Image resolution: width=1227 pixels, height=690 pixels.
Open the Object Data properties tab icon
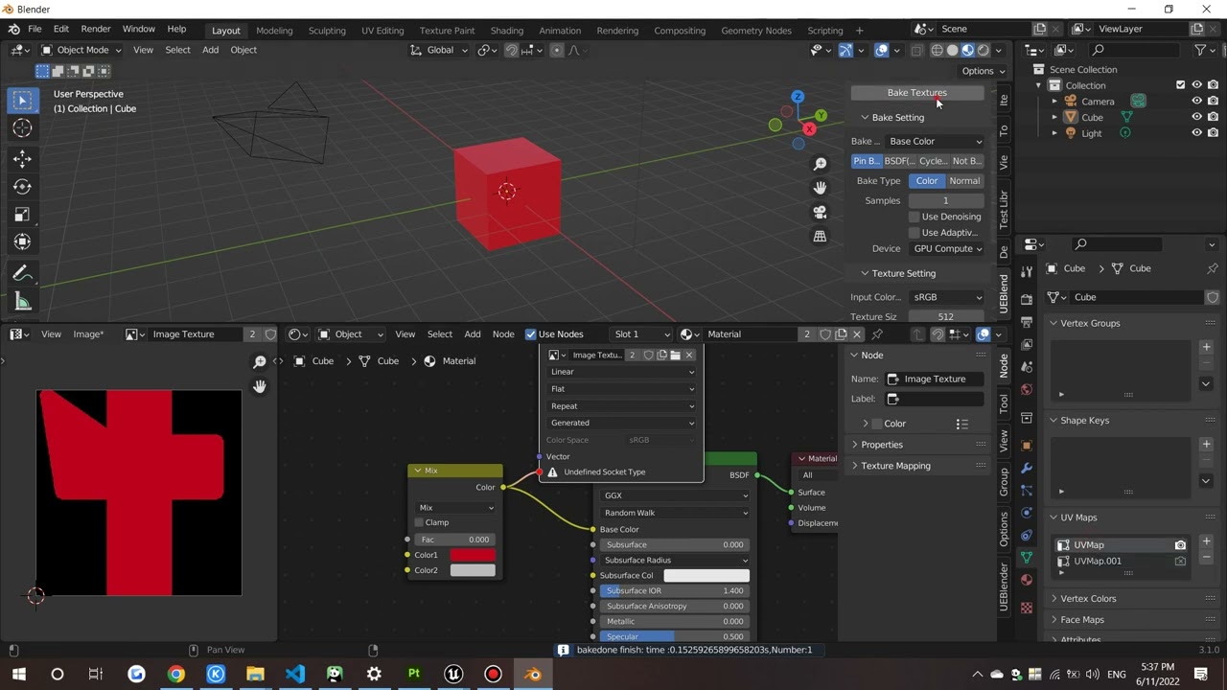click(x=1027, y=557)
